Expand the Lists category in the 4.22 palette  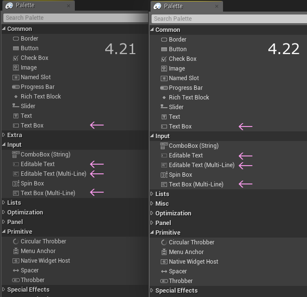152,194
